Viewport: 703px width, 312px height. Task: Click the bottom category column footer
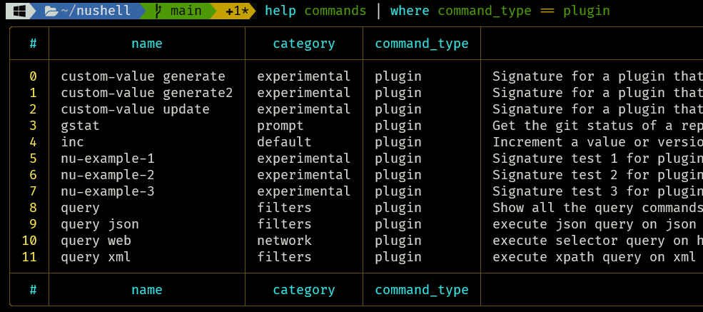click(304, 290)
